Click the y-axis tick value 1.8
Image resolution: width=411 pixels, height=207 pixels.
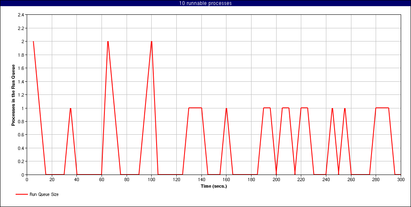[21, 55]
